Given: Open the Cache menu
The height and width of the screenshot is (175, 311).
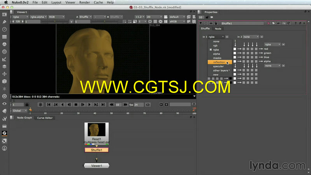Looking at the screenshot, I should (98, 2).
